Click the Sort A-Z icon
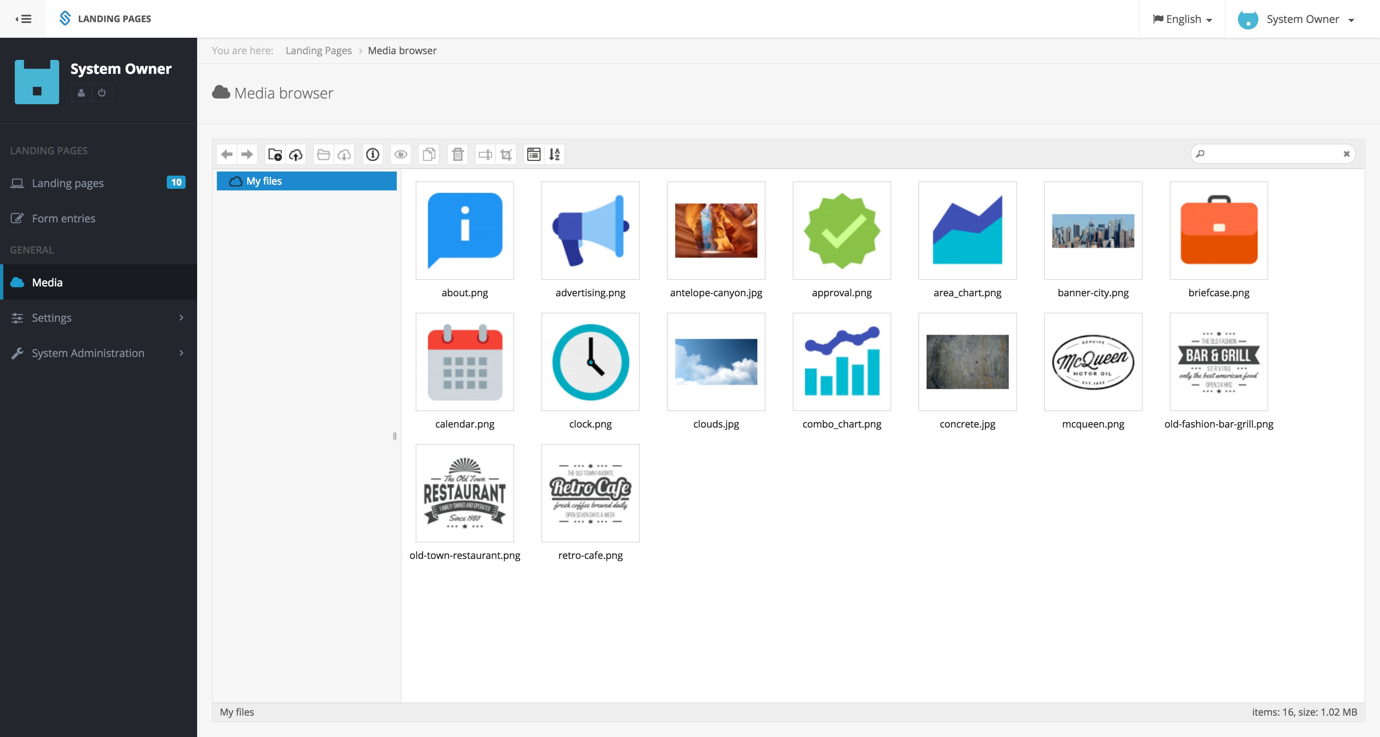 tap(554, 155)
